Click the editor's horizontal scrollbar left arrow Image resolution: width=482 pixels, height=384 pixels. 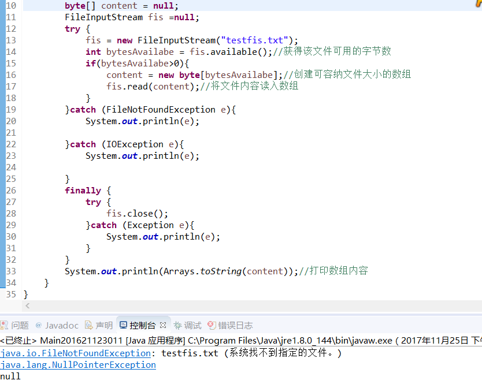click(27, 305)
